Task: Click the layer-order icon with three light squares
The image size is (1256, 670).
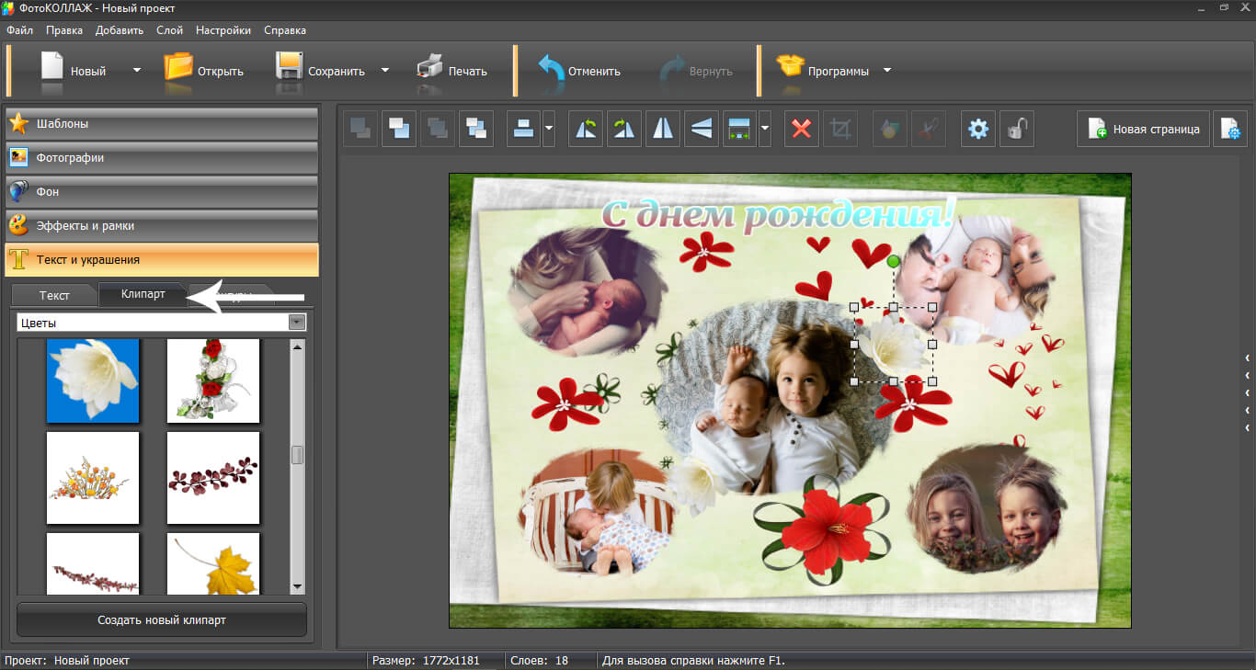Action: click(x=476, y=129)
